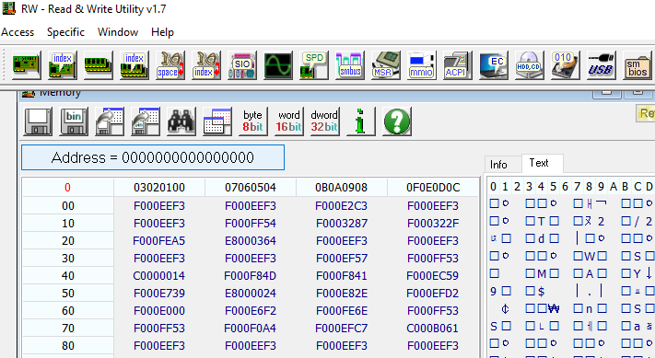Screen dimensions: 655x358
Task: Select cell F000F0A4 in row 70
Action: tap(251, 329)
